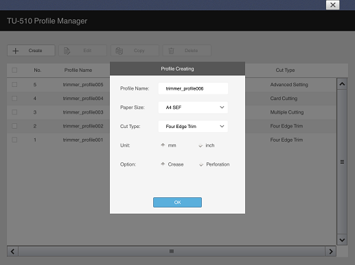The image size is (355, 265).
Task: Click the Profile Name column header
Action: pyautogui.click(x=78, y=70)
